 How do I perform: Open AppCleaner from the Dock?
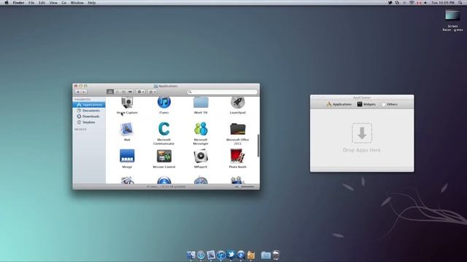tap(251, 255)
